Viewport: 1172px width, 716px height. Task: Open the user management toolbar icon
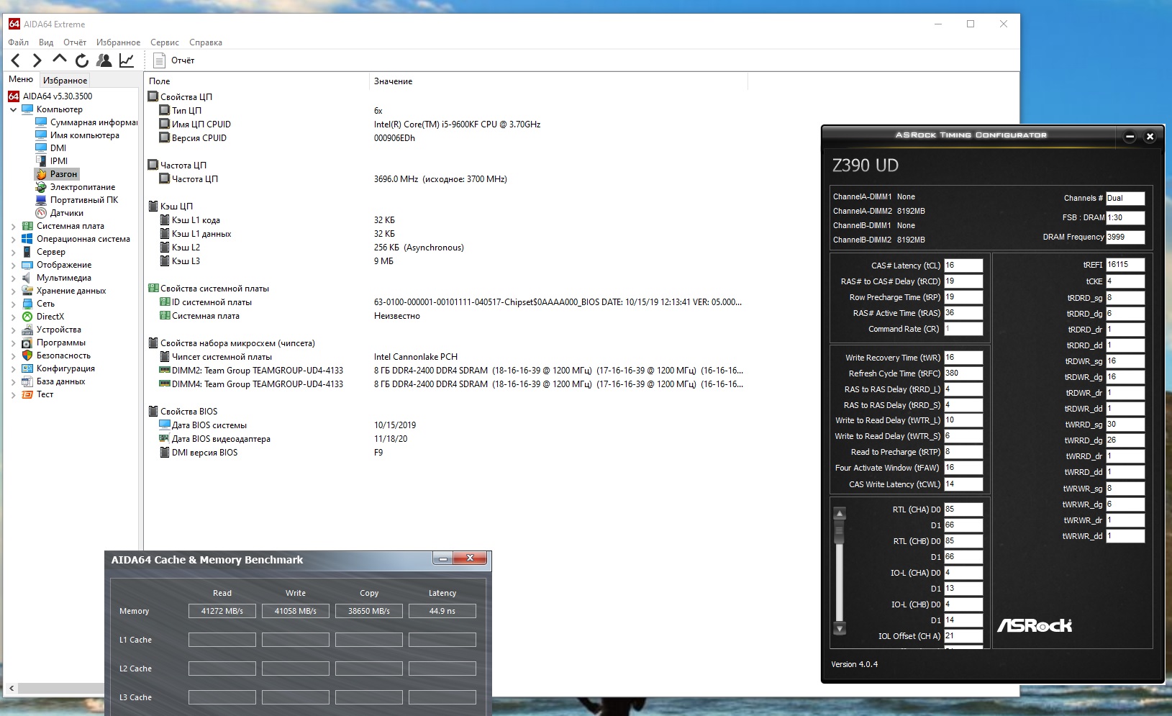[x=104, y=60]
